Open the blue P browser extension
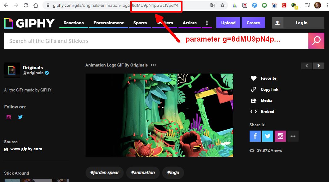Image resolution: width=329 pixels, height=182 pixels. point(255,5)
